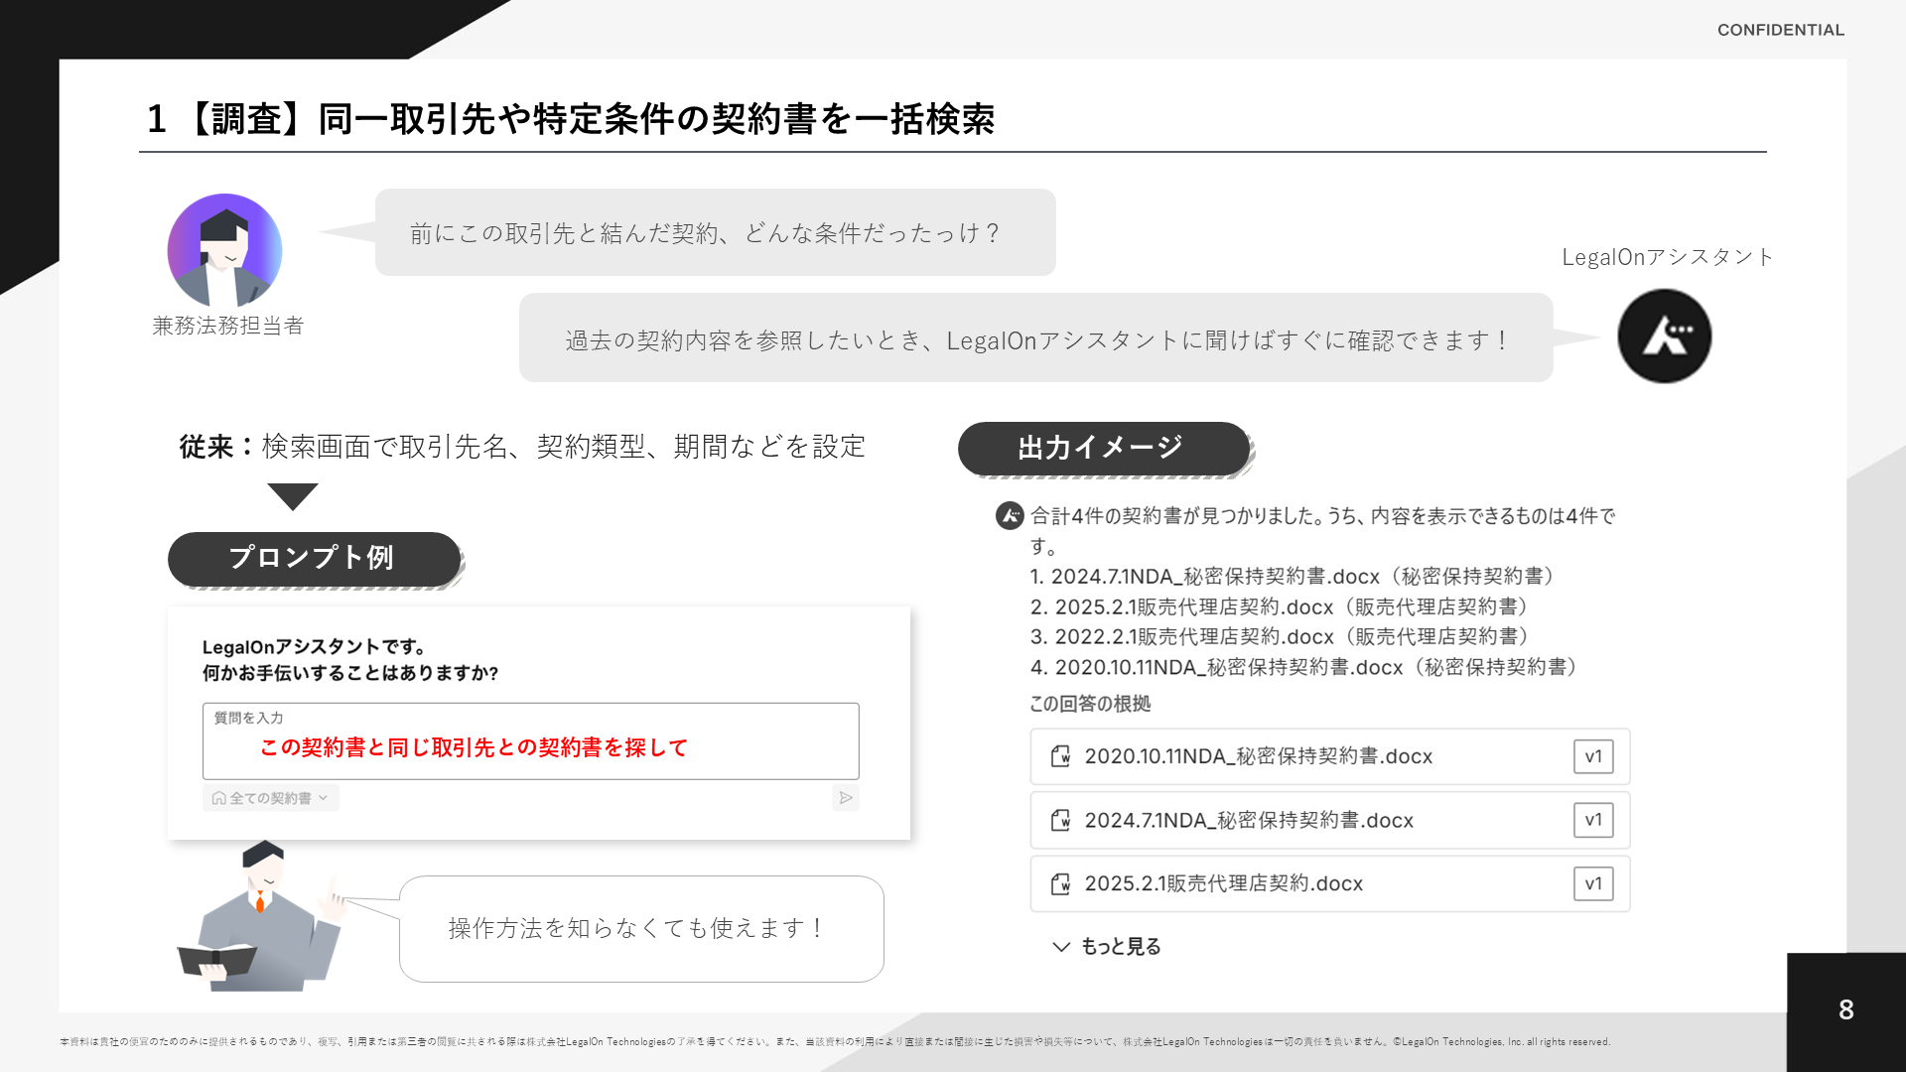Click v1 badge on 2025.2.1販売代理店契約 row
Viewport: 1906px width, 1072px height.
point(1592,883)
